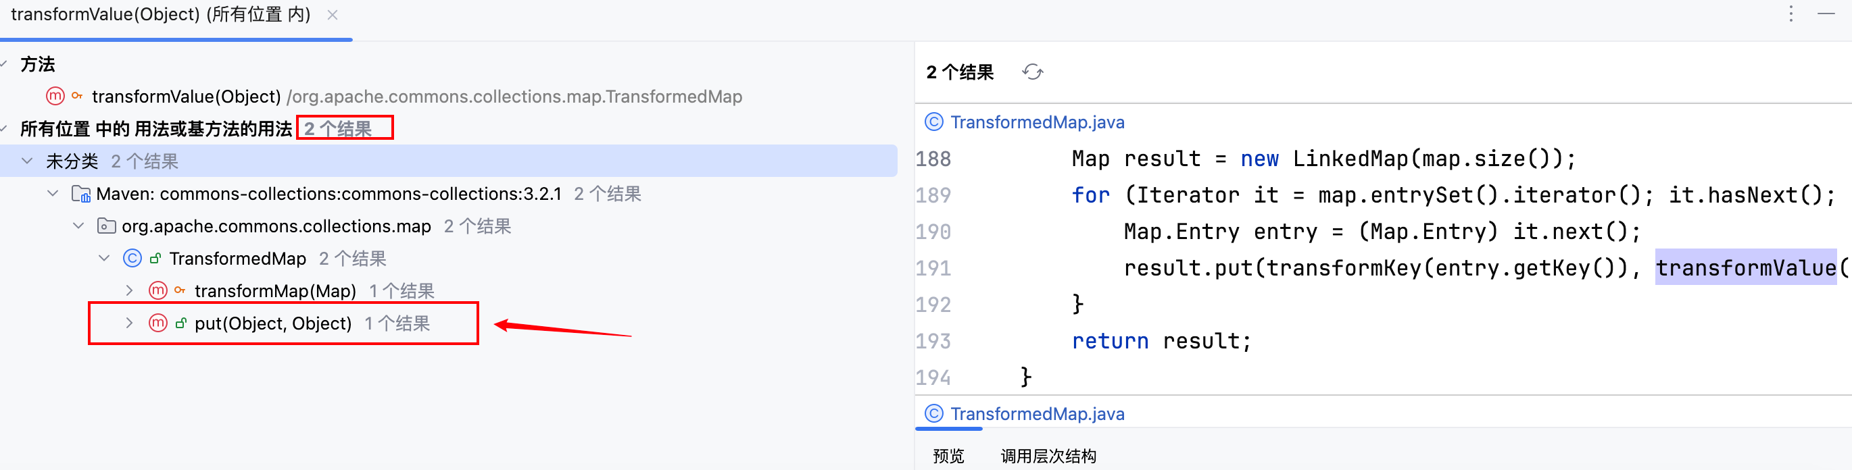Click highlighted transformValue call on line 191
The width and height of the screenshot is (1852, 470).
1745,268
